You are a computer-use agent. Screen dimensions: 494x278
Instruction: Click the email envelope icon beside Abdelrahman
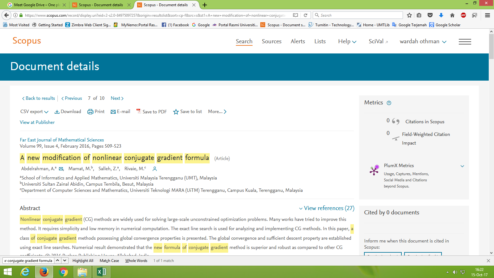pyautogui.click(x=61, y=169)
